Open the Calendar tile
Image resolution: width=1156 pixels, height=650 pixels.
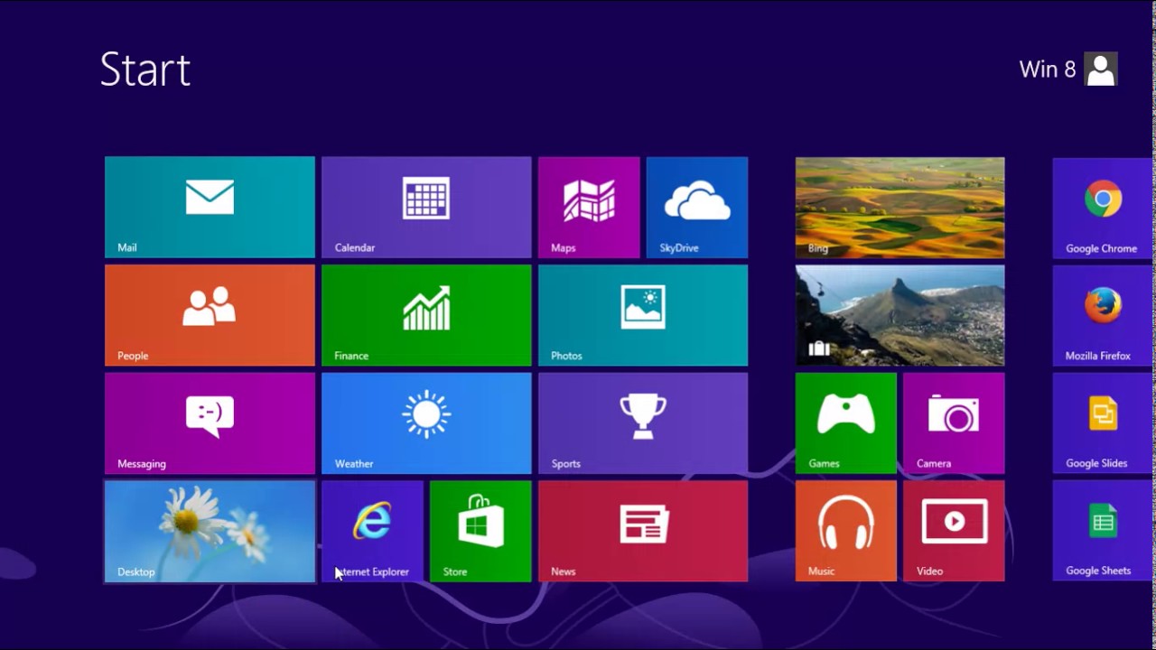click(x=426, y=208)
